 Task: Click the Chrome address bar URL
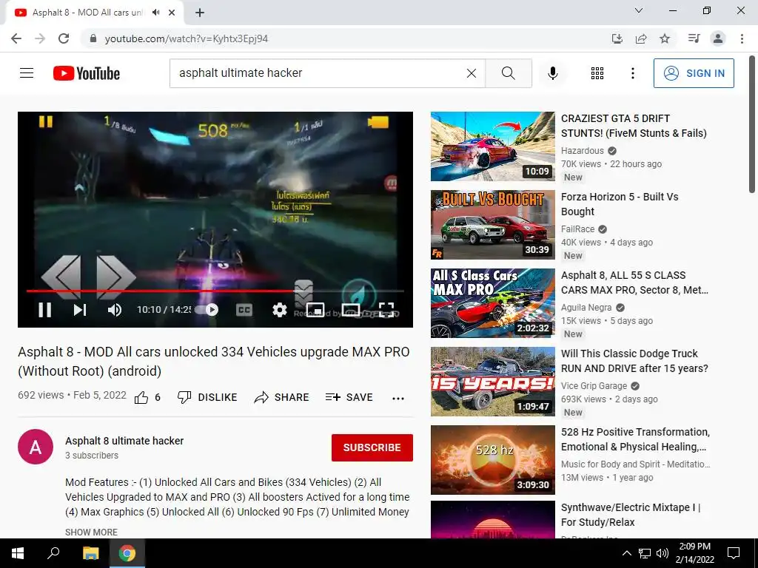tap(186, 38)
